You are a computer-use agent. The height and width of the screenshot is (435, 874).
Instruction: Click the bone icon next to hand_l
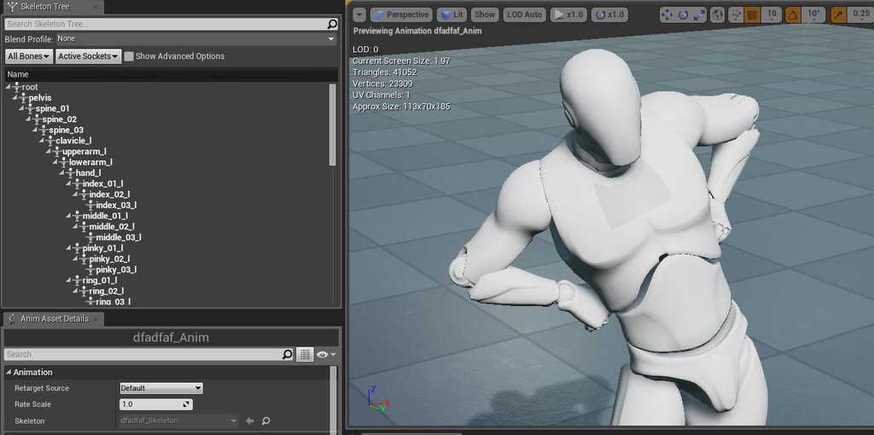click(70, 173)
